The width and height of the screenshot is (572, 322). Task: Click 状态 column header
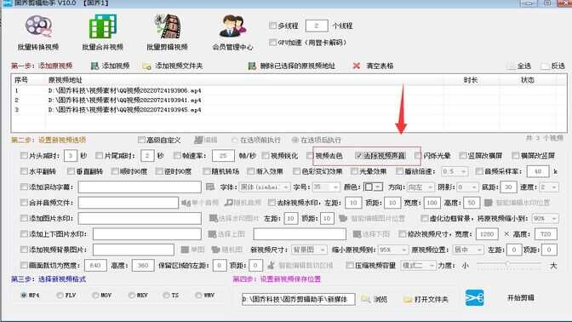click(x=528, y=80)
